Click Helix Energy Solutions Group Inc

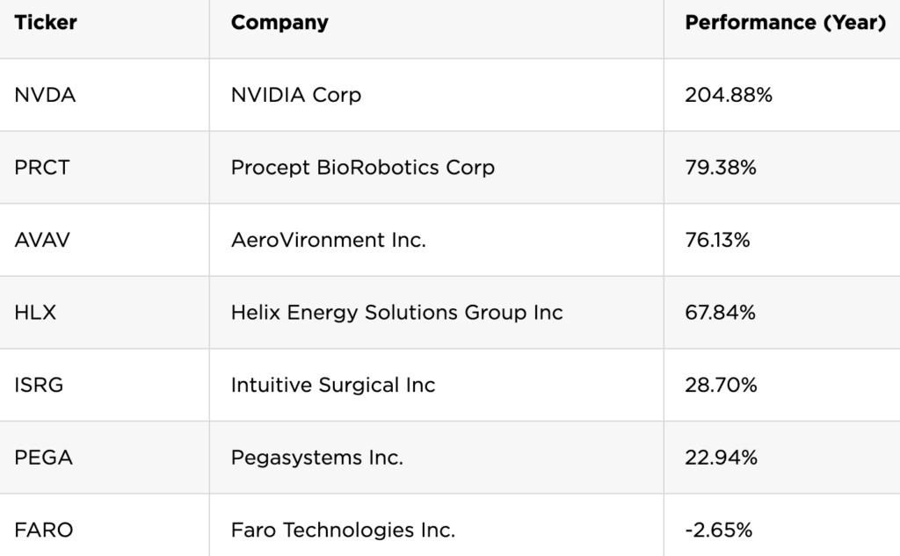coord(396,312)
